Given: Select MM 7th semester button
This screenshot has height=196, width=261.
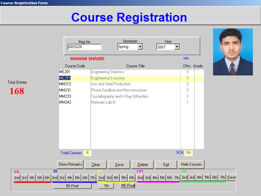Looking at the screenshot, I should [177, 178].
